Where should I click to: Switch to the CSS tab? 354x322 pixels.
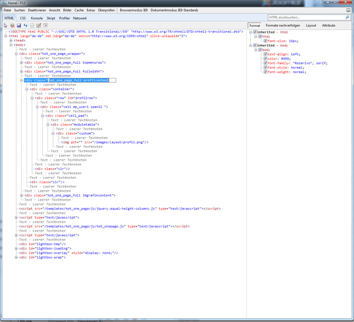click(x=22, y=18)
